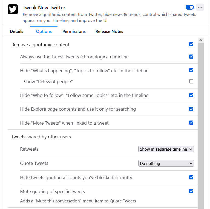Click the options list vertical scrollbar
Viewport: 210px width, 209px height.
pos(201,126)
